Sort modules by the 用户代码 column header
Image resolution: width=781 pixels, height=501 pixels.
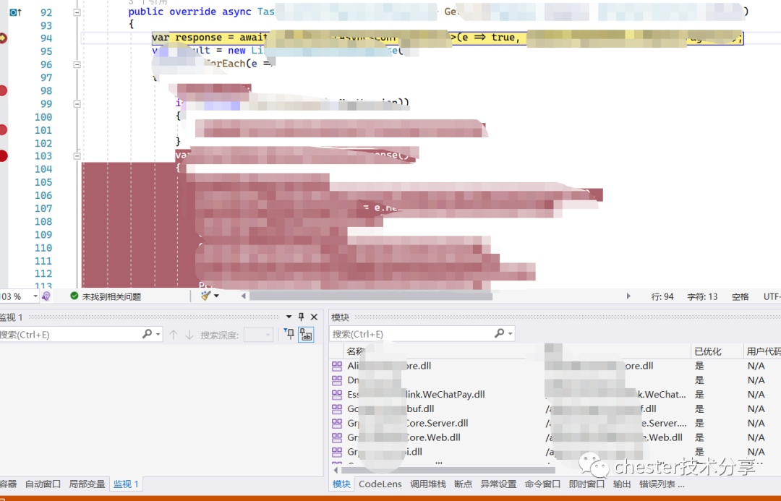tap(763, 351)
